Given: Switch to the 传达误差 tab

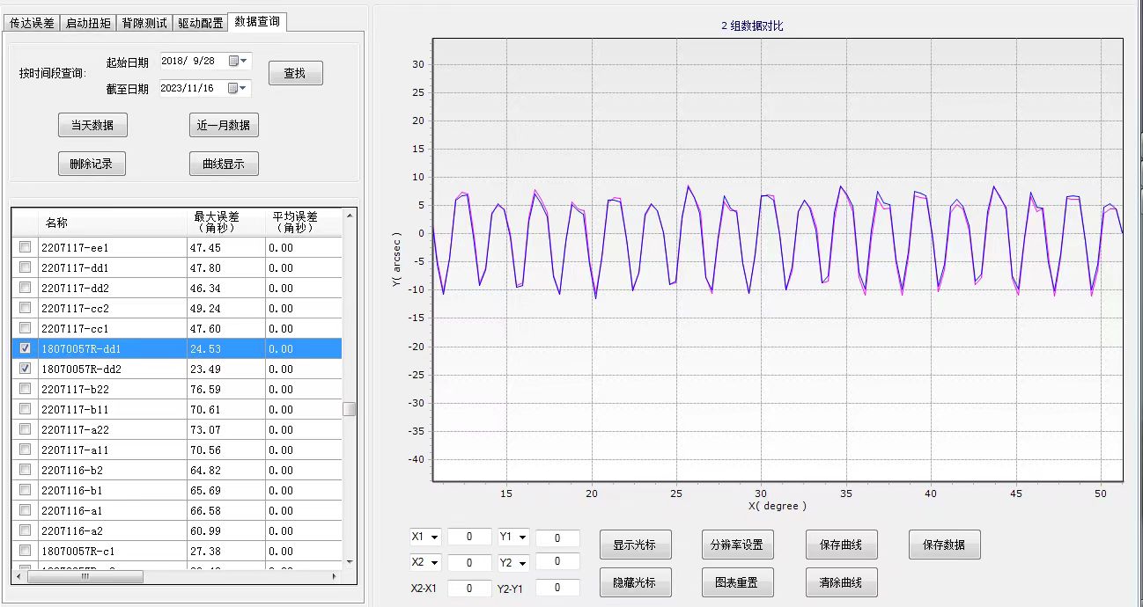Looking at the screenshot, I should coord(33,23).
